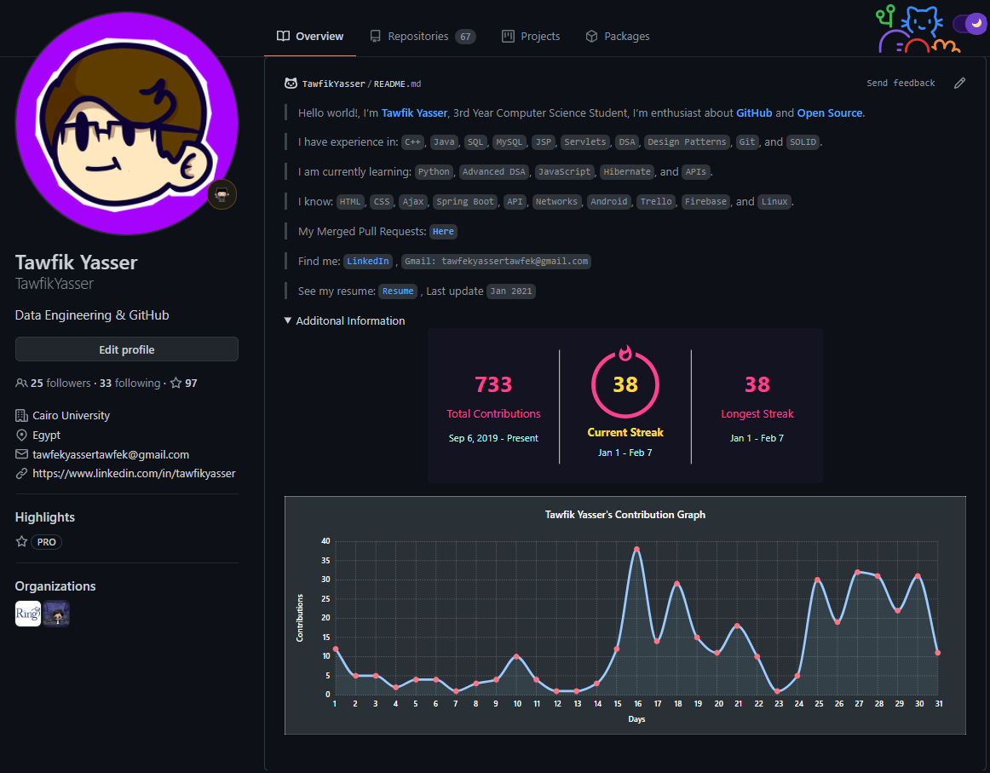This screenshot has width=990, height=773.
Task: Click the Edit profile button
Action: 126,349
